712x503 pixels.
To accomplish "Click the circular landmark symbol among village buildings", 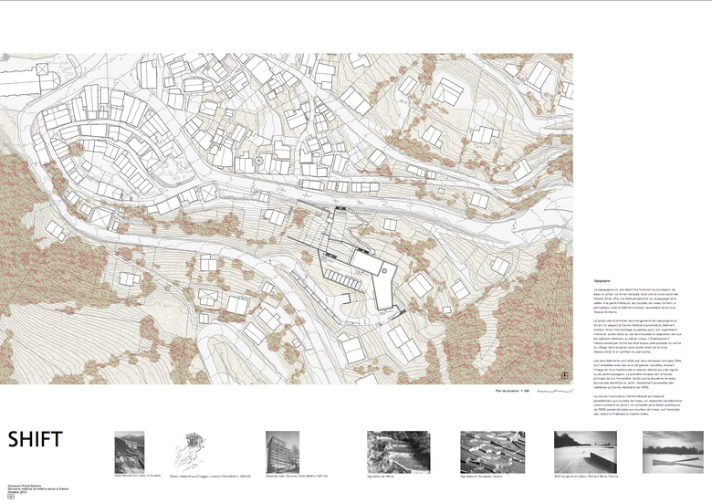I will click(259, 161).
